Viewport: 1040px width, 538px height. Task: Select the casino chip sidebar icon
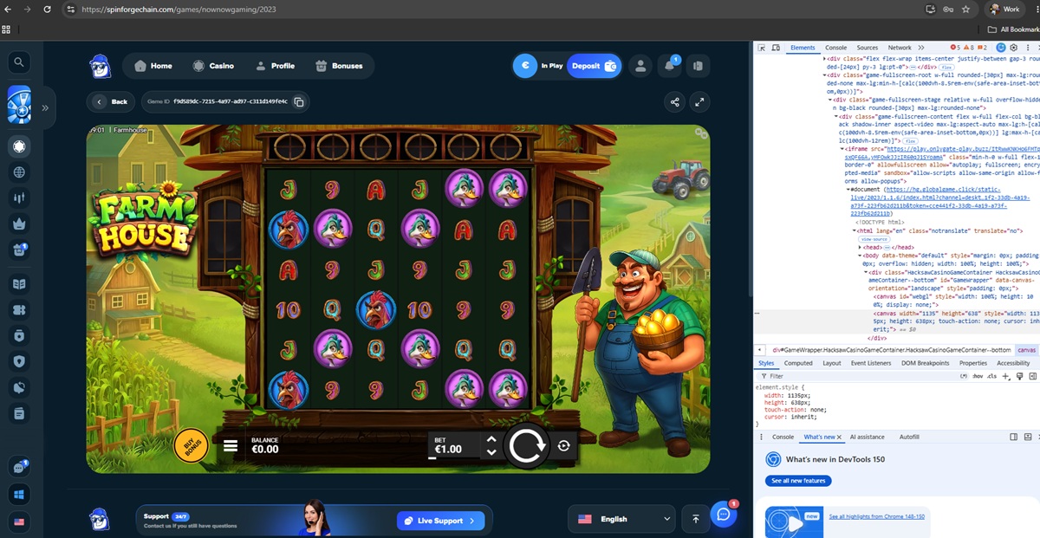(x=19, y=146)
